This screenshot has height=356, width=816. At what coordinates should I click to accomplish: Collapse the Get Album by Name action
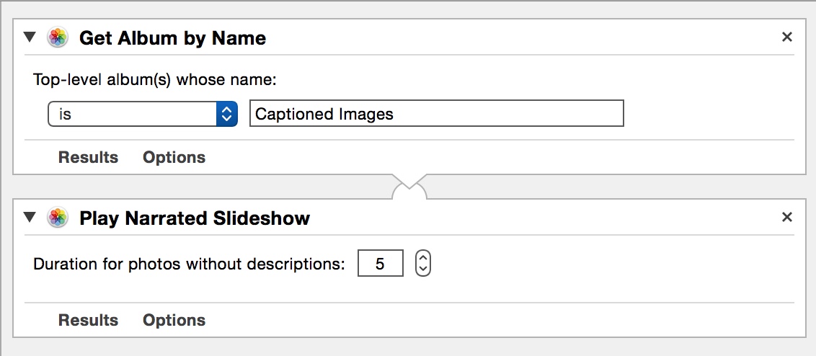[x=30, y=37]
